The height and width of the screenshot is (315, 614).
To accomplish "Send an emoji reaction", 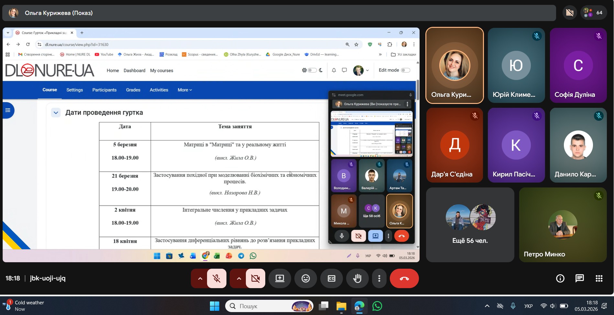I will click(x=306, y=278).
